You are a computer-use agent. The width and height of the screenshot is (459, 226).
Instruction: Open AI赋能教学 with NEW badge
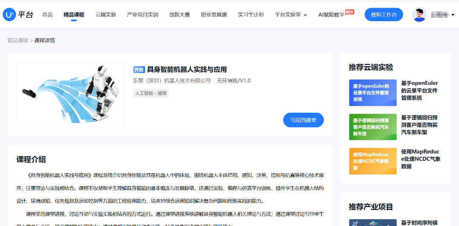331,15
